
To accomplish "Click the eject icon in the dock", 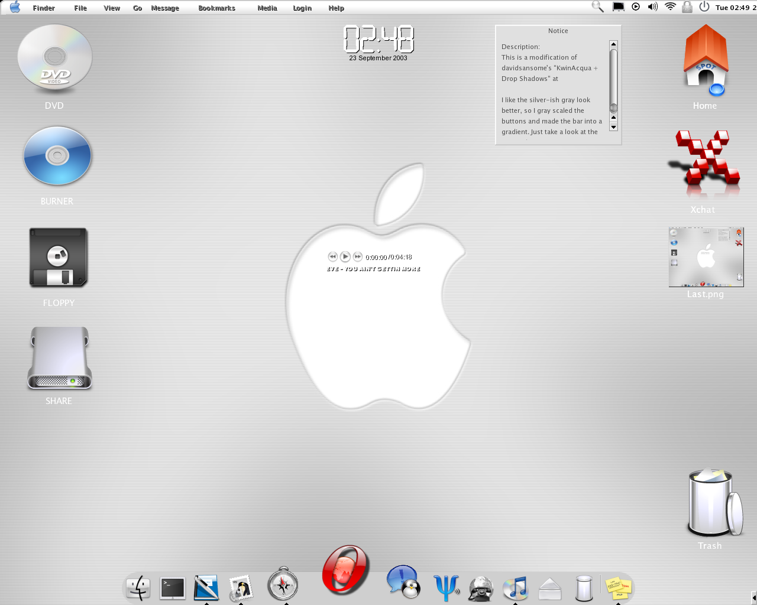I will pos(550,588).
